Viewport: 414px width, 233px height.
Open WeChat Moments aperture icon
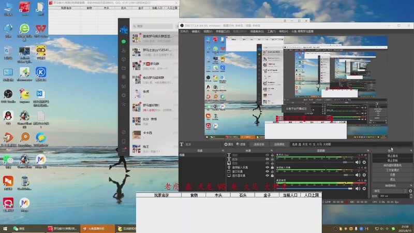click(x=124, y=77)
